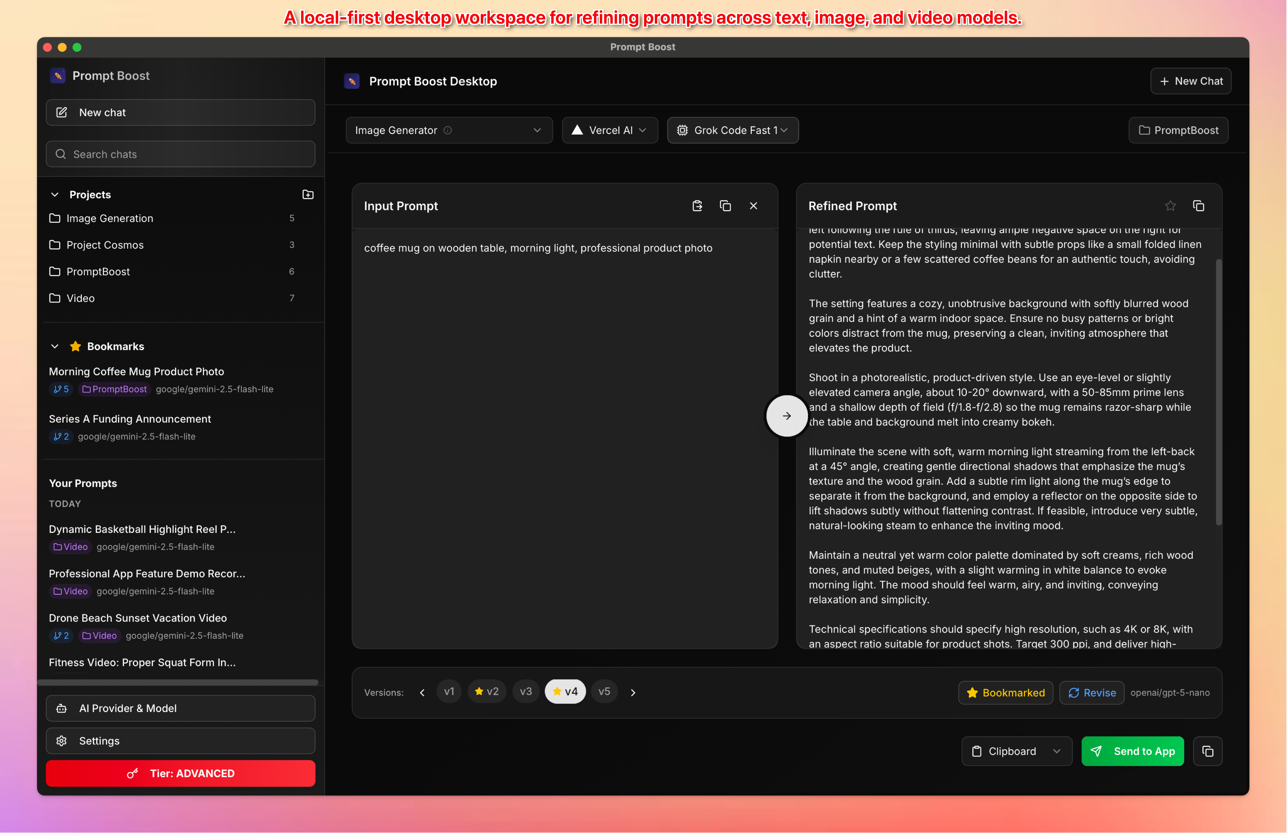
Task: Switch to version v1
Action: (x=448, y=691)
